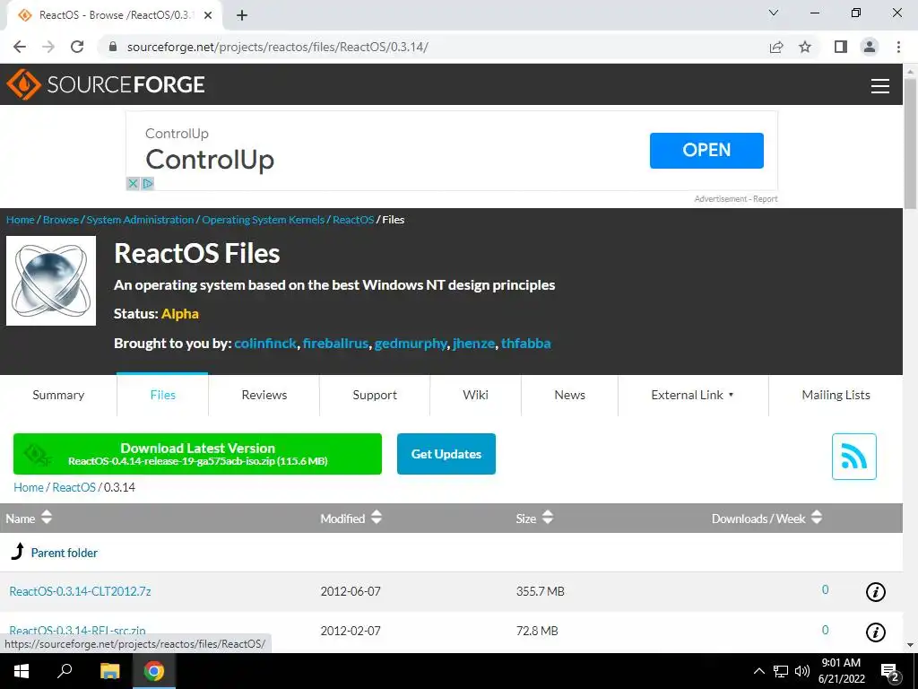Click the ReactOS project logo thumbnail

pos(51,281)
